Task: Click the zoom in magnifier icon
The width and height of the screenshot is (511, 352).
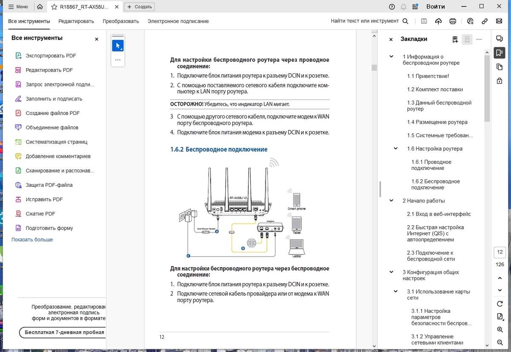Action: [x=500, y=330]
